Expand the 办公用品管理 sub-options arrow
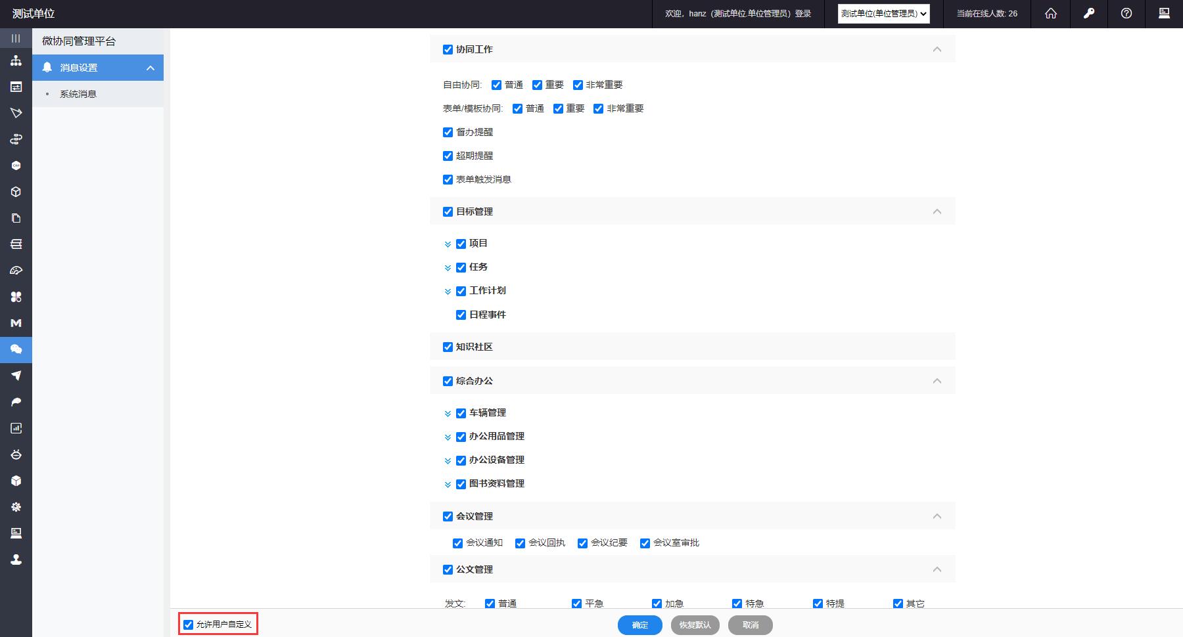Image resolution: width=1183 pixels, height=637 pixels. (448, 437)
